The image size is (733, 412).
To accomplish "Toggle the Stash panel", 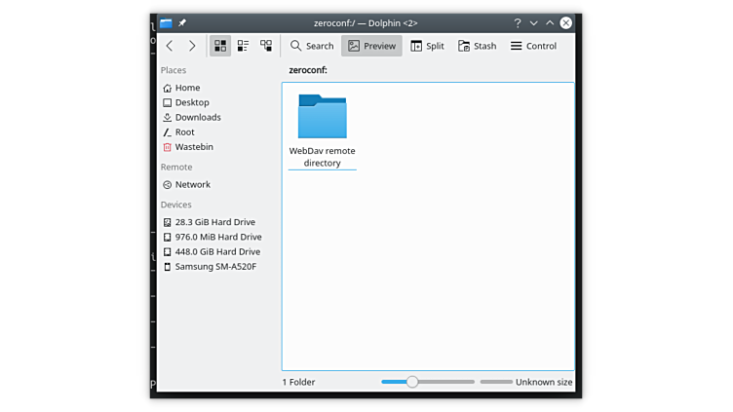I will pos(477,46).
